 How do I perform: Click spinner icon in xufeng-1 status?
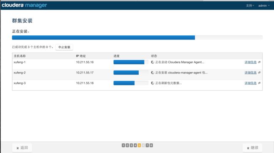pyautogui.click(x=153, y=62)
